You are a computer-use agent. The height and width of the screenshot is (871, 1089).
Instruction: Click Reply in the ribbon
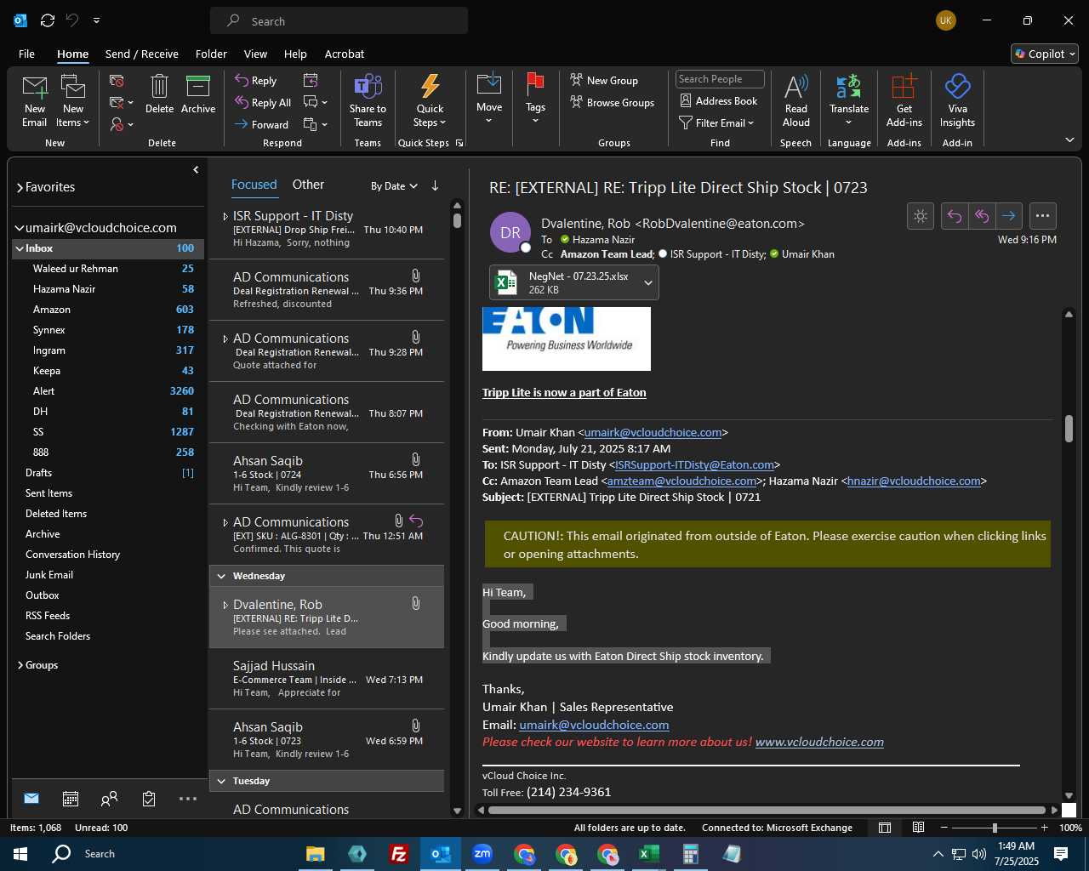coord(255,81)
